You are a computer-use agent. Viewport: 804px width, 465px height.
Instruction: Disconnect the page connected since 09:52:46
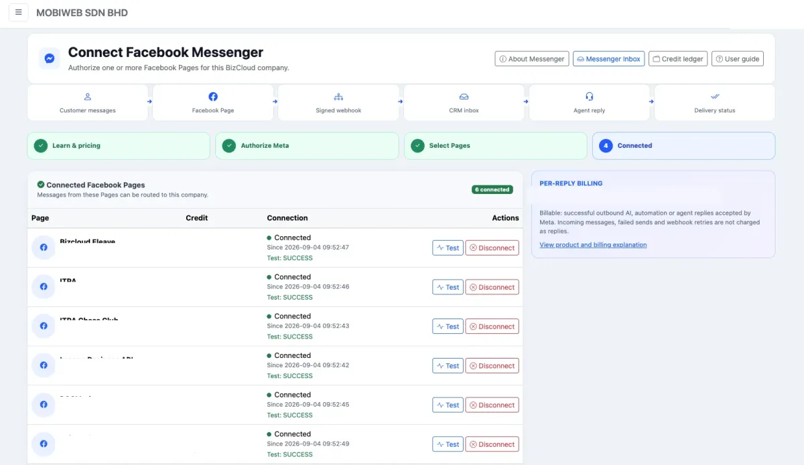click(492, 287)
